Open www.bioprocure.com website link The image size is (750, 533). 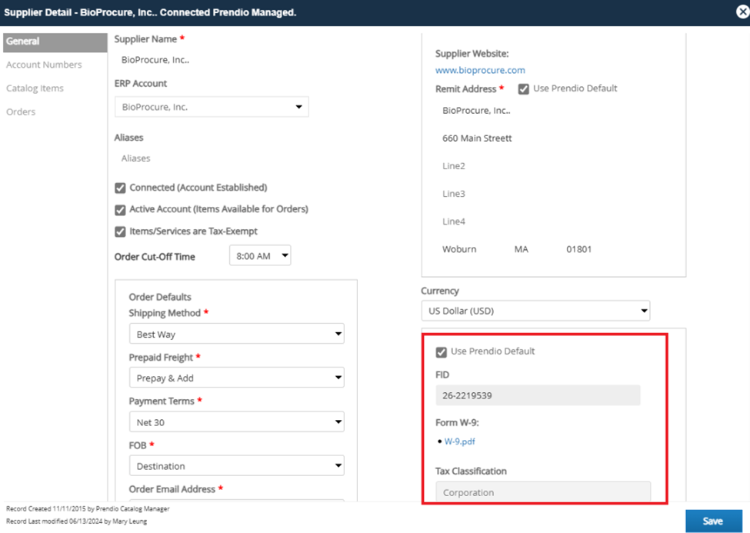pos(480,70)
